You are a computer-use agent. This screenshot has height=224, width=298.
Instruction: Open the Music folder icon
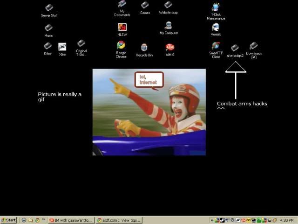48,31
